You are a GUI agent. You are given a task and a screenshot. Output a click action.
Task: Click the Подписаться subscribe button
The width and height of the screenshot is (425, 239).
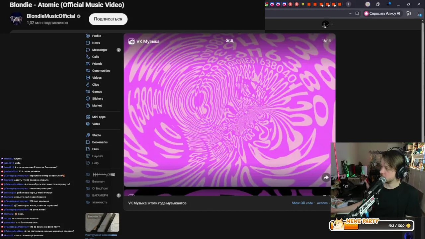click(108, 19)
